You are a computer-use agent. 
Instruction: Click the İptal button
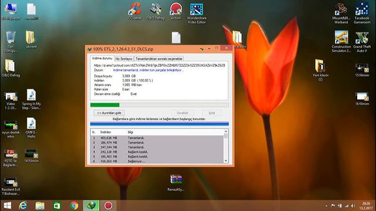tap(211, 113)
